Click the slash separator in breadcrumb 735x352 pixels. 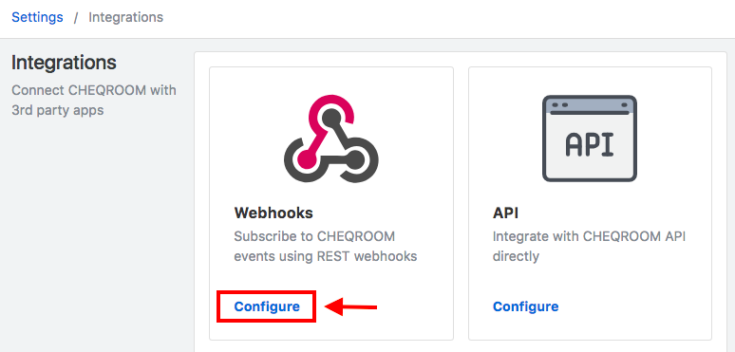click(x=76, y=18)
